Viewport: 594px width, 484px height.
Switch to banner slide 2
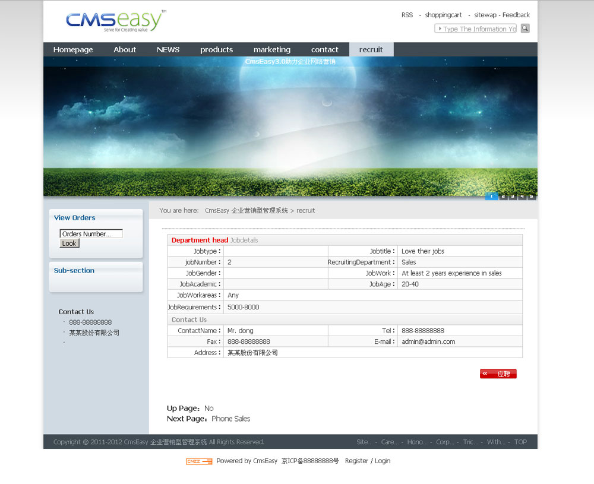click(x=503, y=197)
